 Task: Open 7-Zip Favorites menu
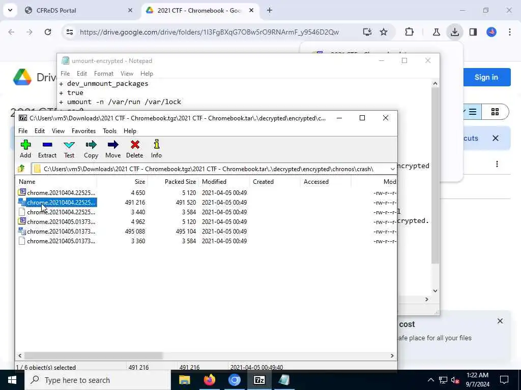click(x=83, y=131)
